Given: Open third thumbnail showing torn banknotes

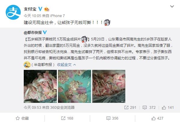Looking at the screenshot, I should 109,86.
